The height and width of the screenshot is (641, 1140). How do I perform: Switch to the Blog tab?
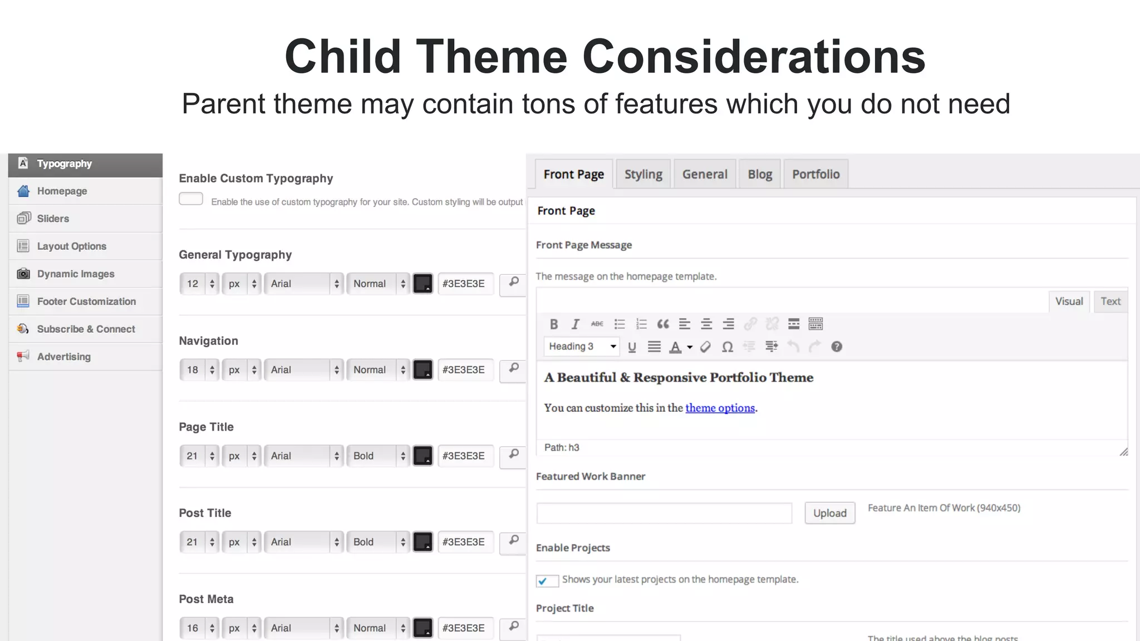pos(760,174)
